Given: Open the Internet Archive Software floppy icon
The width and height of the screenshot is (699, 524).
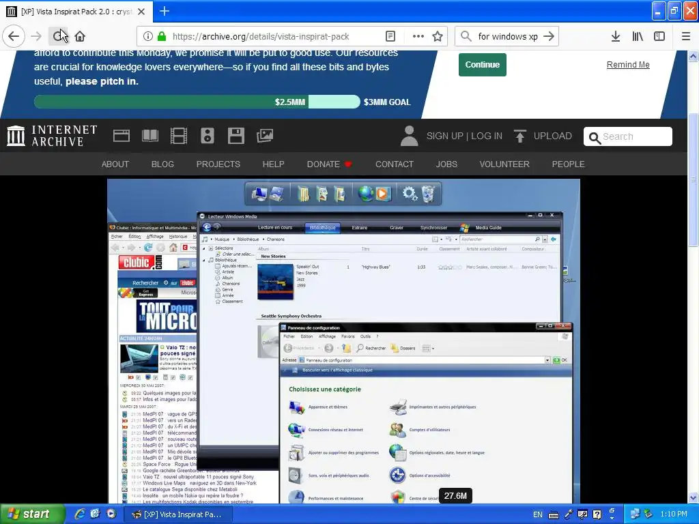Looking at the screenshot, I should click(236, 136).
